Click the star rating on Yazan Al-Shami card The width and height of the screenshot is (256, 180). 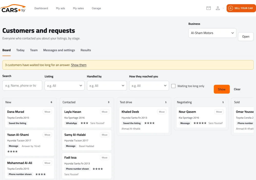click(x=12, y=152)
